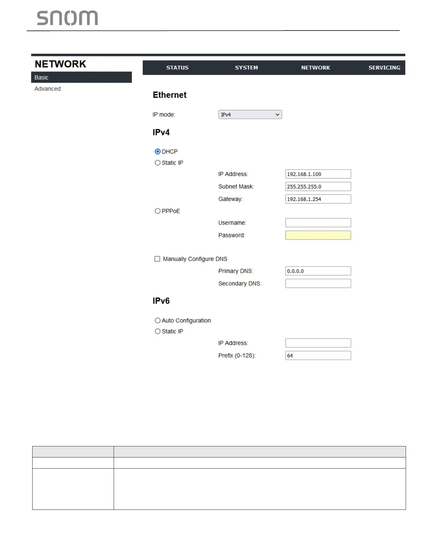Open the NETWORK tab in top bar
The image size is (424, 549).
(315, 68)
